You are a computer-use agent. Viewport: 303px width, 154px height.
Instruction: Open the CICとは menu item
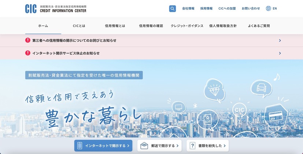coord(79,26)
